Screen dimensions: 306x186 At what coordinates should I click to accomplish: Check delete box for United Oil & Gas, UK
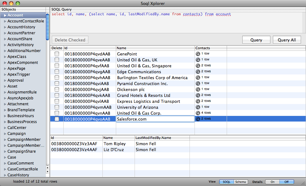click(57, 60)
